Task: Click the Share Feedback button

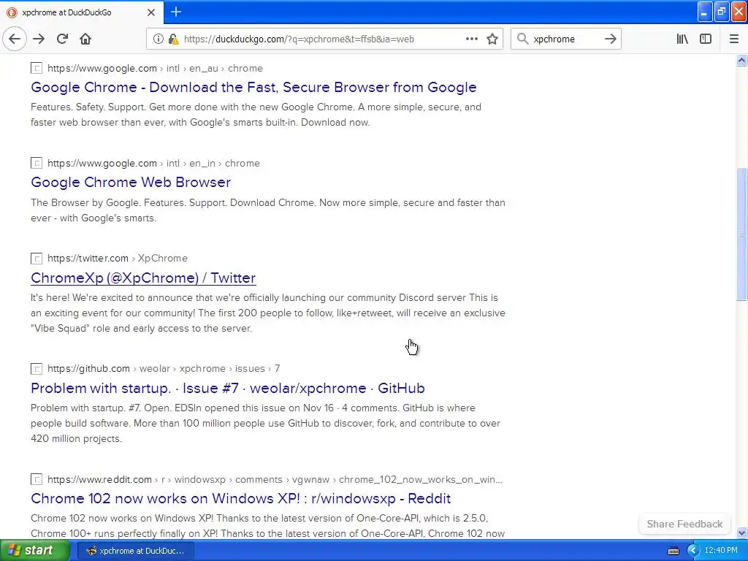Action: tap(684, 524)
